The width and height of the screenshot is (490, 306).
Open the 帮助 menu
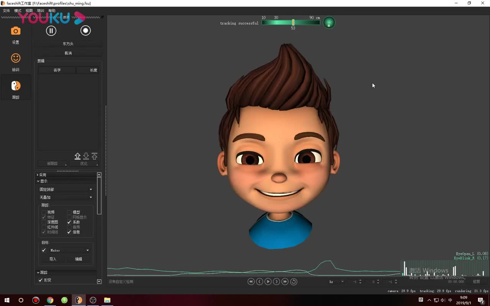(x=52, y=11)
